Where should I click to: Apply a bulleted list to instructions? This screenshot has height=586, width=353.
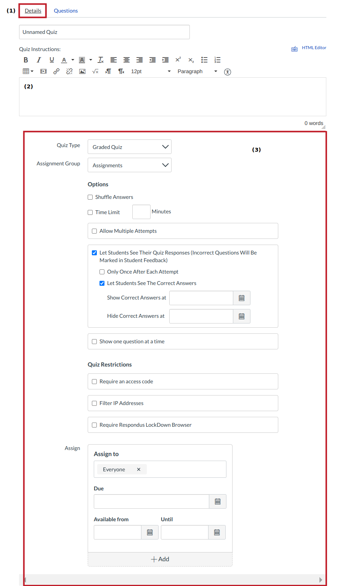(x=204, y=60)
